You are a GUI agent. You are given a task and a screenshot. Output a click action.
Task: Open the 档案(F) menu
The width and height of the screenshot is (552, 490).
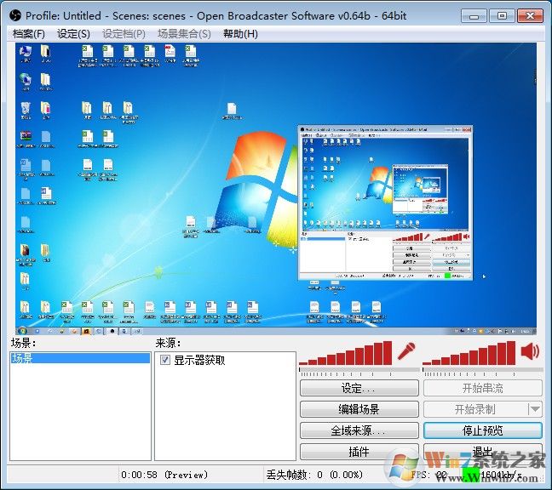(x=30, y=33)
